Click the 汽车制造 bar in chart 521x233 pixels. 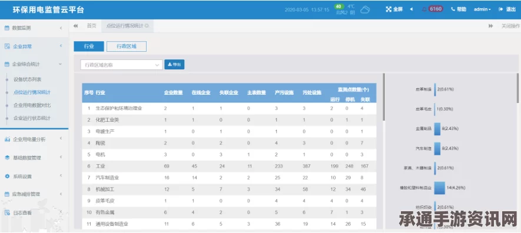pos(437,149)
